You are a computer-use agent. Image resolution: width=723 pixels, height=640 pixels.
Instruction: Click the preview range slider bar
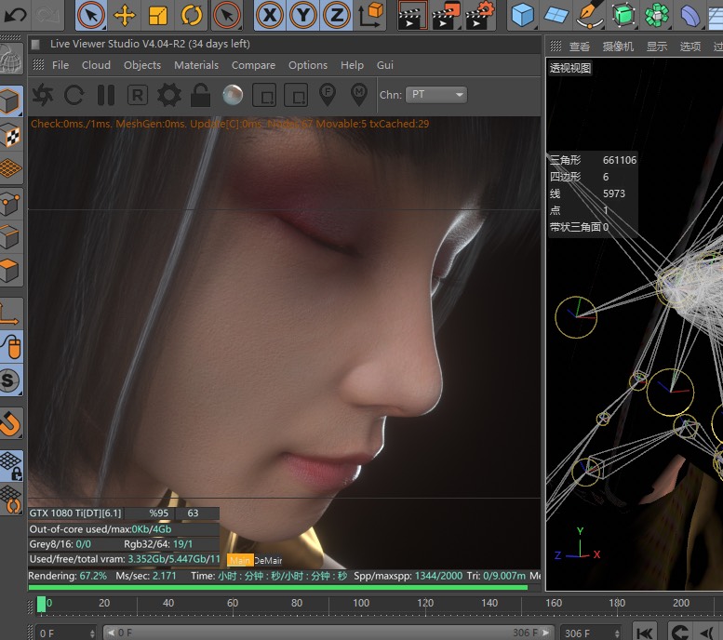(327, 633)
